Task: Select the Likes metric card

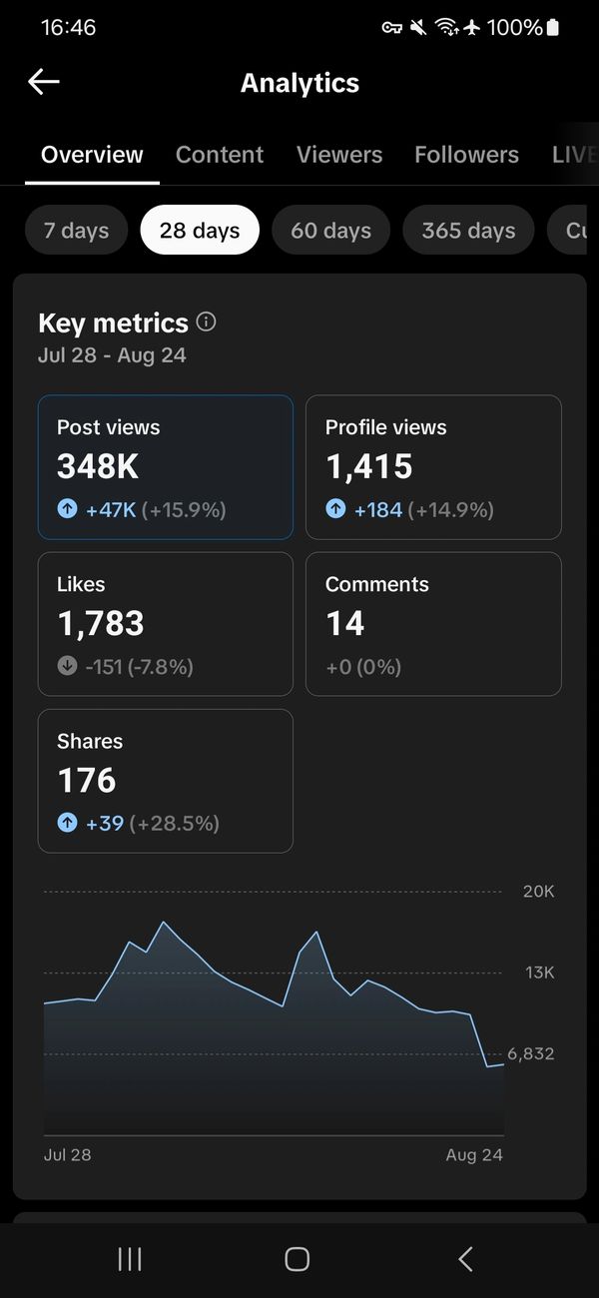Action: [166, 623]
